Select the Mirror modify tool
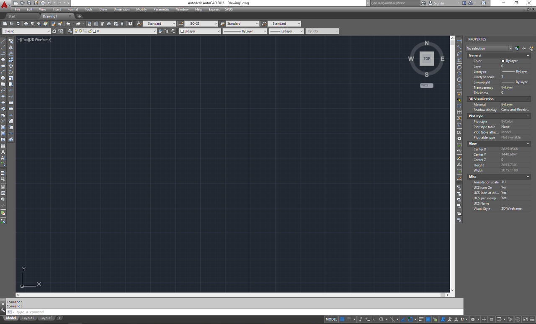536x324 pixels. click(x=11, y=47)
